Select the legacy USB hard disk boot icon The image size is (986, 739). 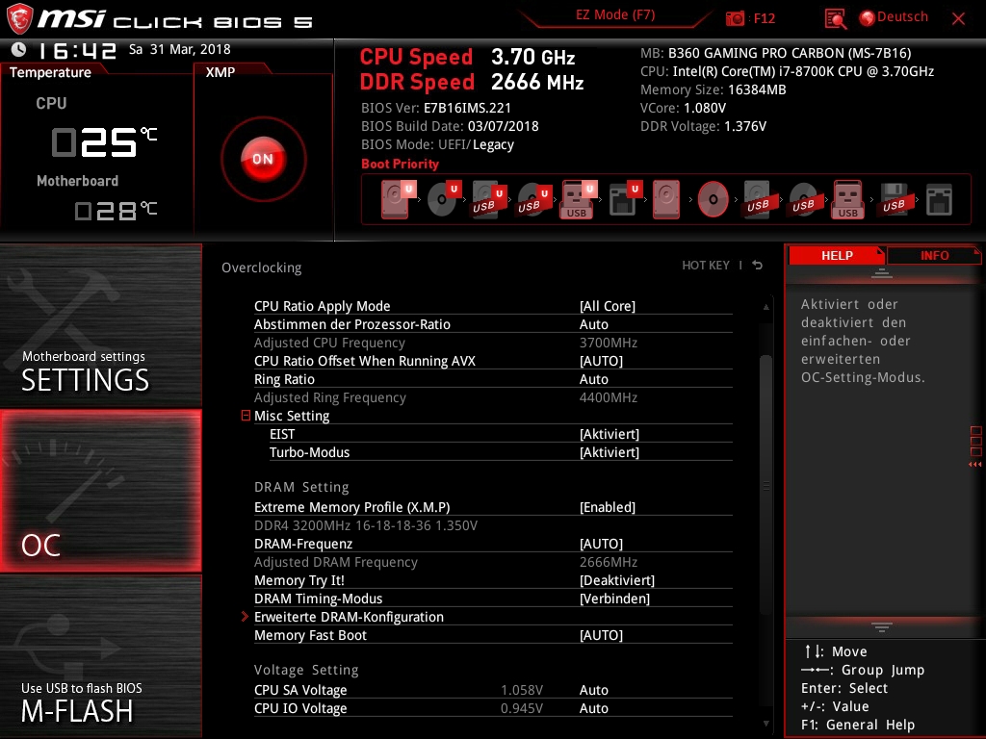pos(761,199)
